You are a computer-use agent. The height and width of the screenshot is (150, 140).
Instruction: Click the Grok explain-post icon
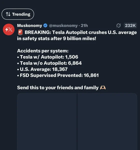tap(118, 25)
